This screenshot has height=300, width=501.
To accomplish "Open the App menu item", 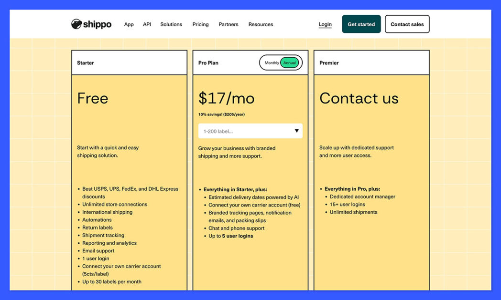I will coord(129,24).
